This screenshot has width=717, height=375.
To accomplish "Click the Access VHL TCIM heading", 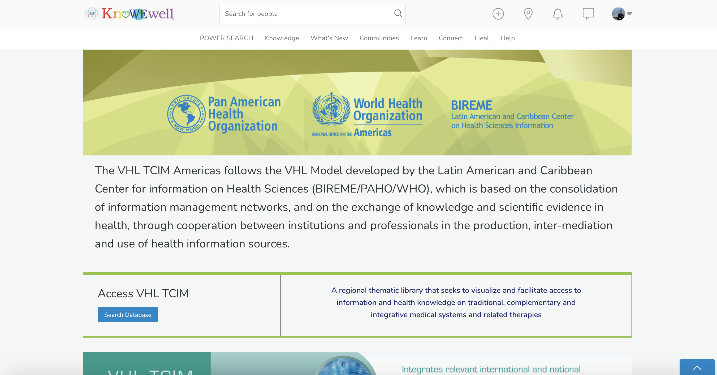I will tap(143, 294).
